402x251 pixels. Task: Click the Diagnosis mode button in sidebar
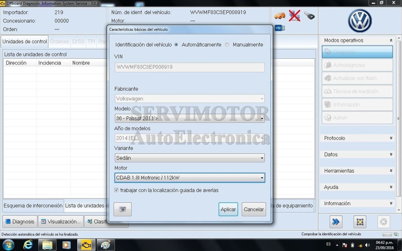(x=357, y=52)
